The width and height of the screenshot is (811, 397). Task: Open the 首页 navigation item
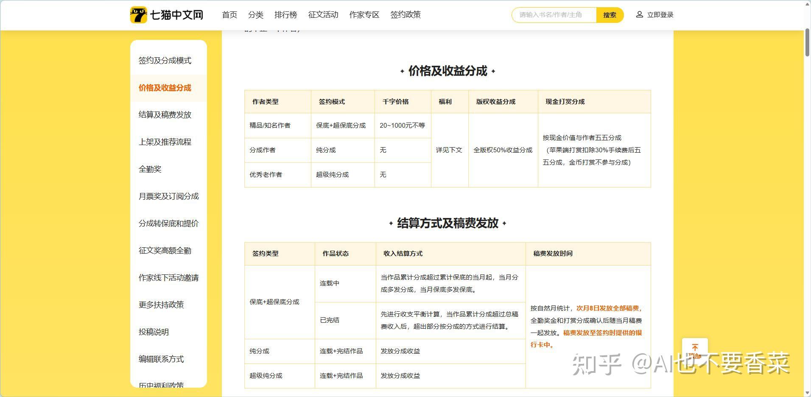229,15
